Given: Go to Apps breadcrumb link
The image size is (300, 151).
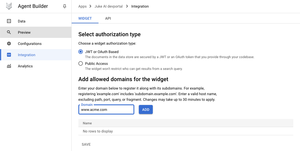Looking at the screenshot, I should point(82,6).
